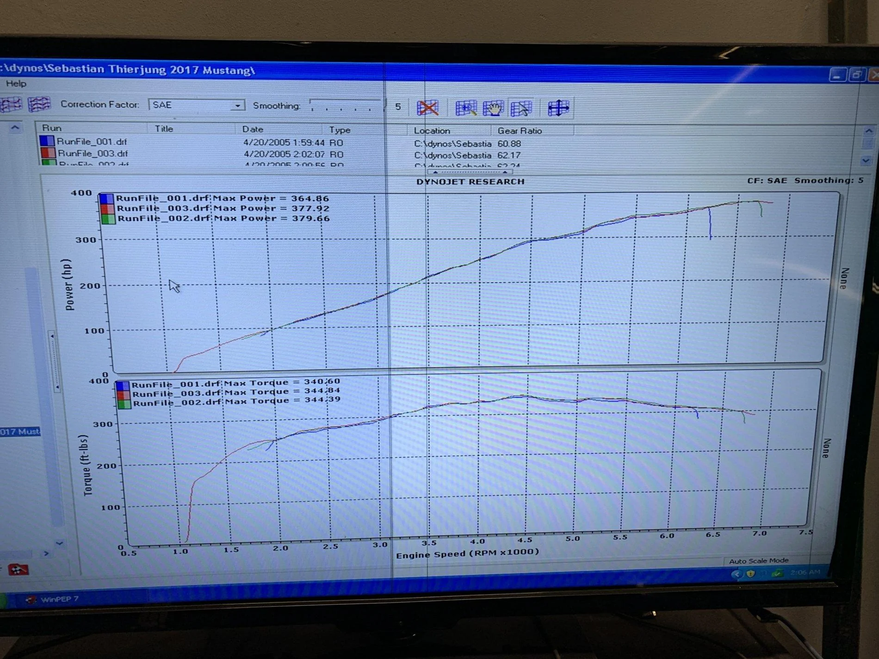Click RunFile_001.drf Max Power = 364.86 legend
This screenshot has height=659, width=879.
click(x=223, y=198)
